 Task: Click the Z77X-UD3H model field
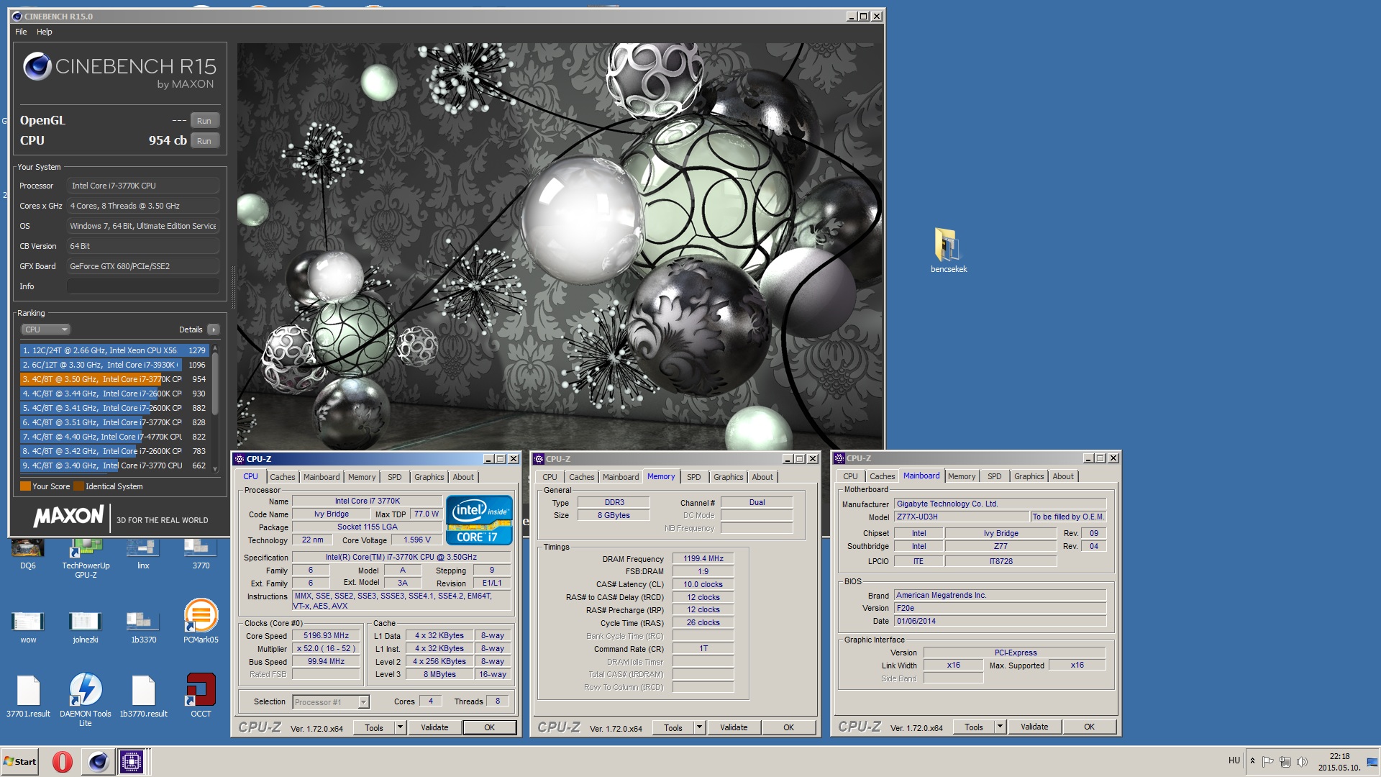(962, 517)
